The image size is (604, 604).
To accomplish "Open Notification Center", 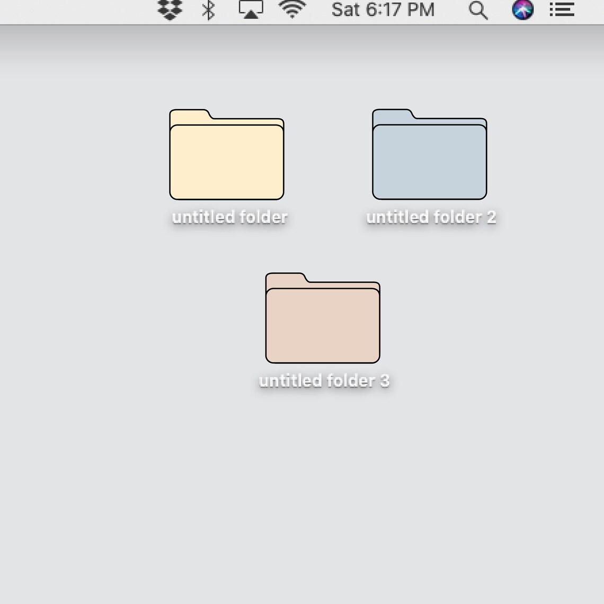I will click(x=562, y=10).
